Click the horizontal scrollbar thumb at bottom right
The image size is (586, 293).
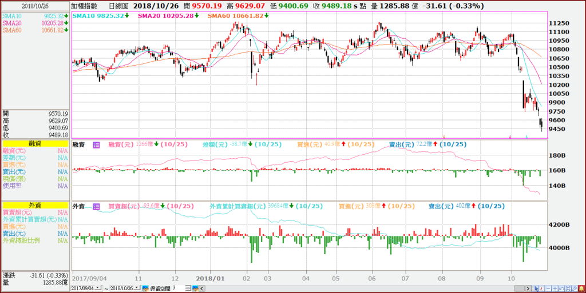coord(520,288)
